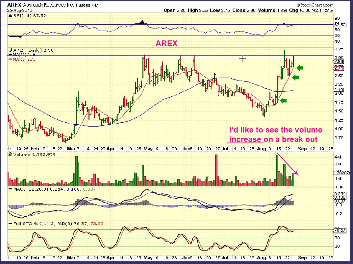Click the red MA(10) 2.71 legend entry
This screenshot has width=353, height=264.
click(22, 60)
